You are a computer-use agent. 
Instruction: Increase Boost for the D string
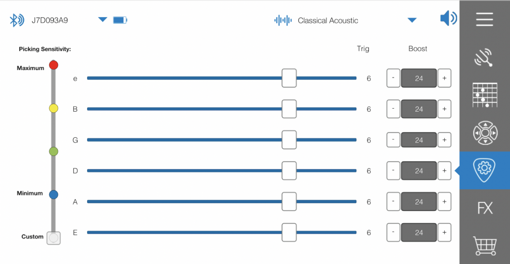[444, 171]
